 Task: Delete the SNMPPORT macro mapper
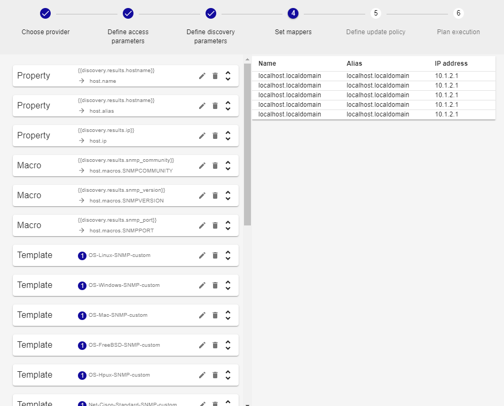(215, 225)
